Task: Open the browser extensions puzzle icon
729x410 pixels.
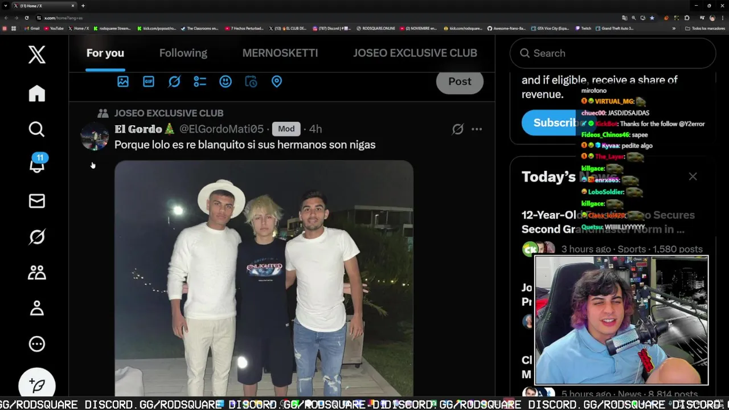Action: click(687, 18)
